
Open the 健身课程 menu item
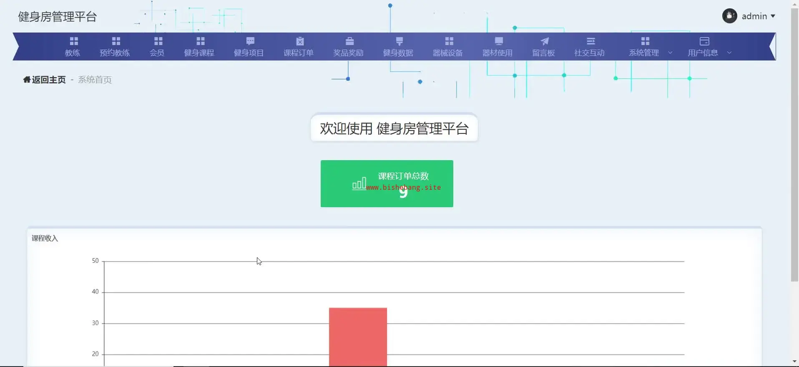pos(199,46)
